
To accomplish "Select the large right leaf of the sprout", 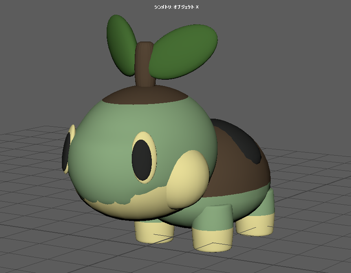I will click(184, 52).
